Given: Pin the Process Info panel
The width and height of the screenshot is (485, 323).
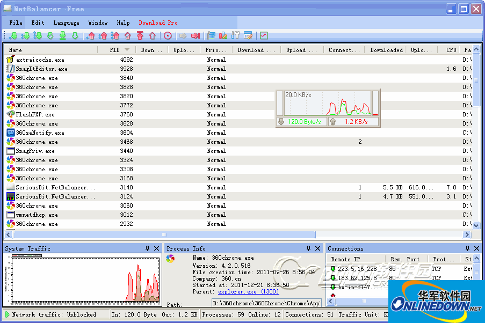Looking at the screenshot, I should pyautogui.click(x=308, y=248).
